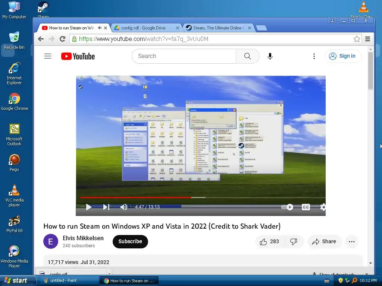Close the config.vdf Google Drive tab

177,28
